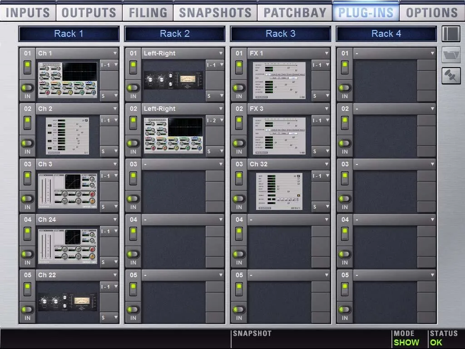The height and width of the screenshot is (349, 465).
Task: Expand Rack 2 slot 01 Left-Right dropdown
Action: pos(183,53)
